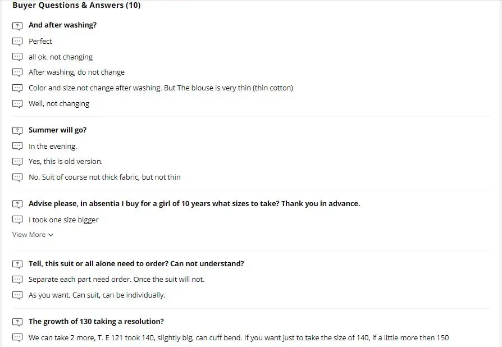Open 'Buyer Questions & Answers (10)' heading
This screenshot has width=502, height=347.
tap(76, 6)
